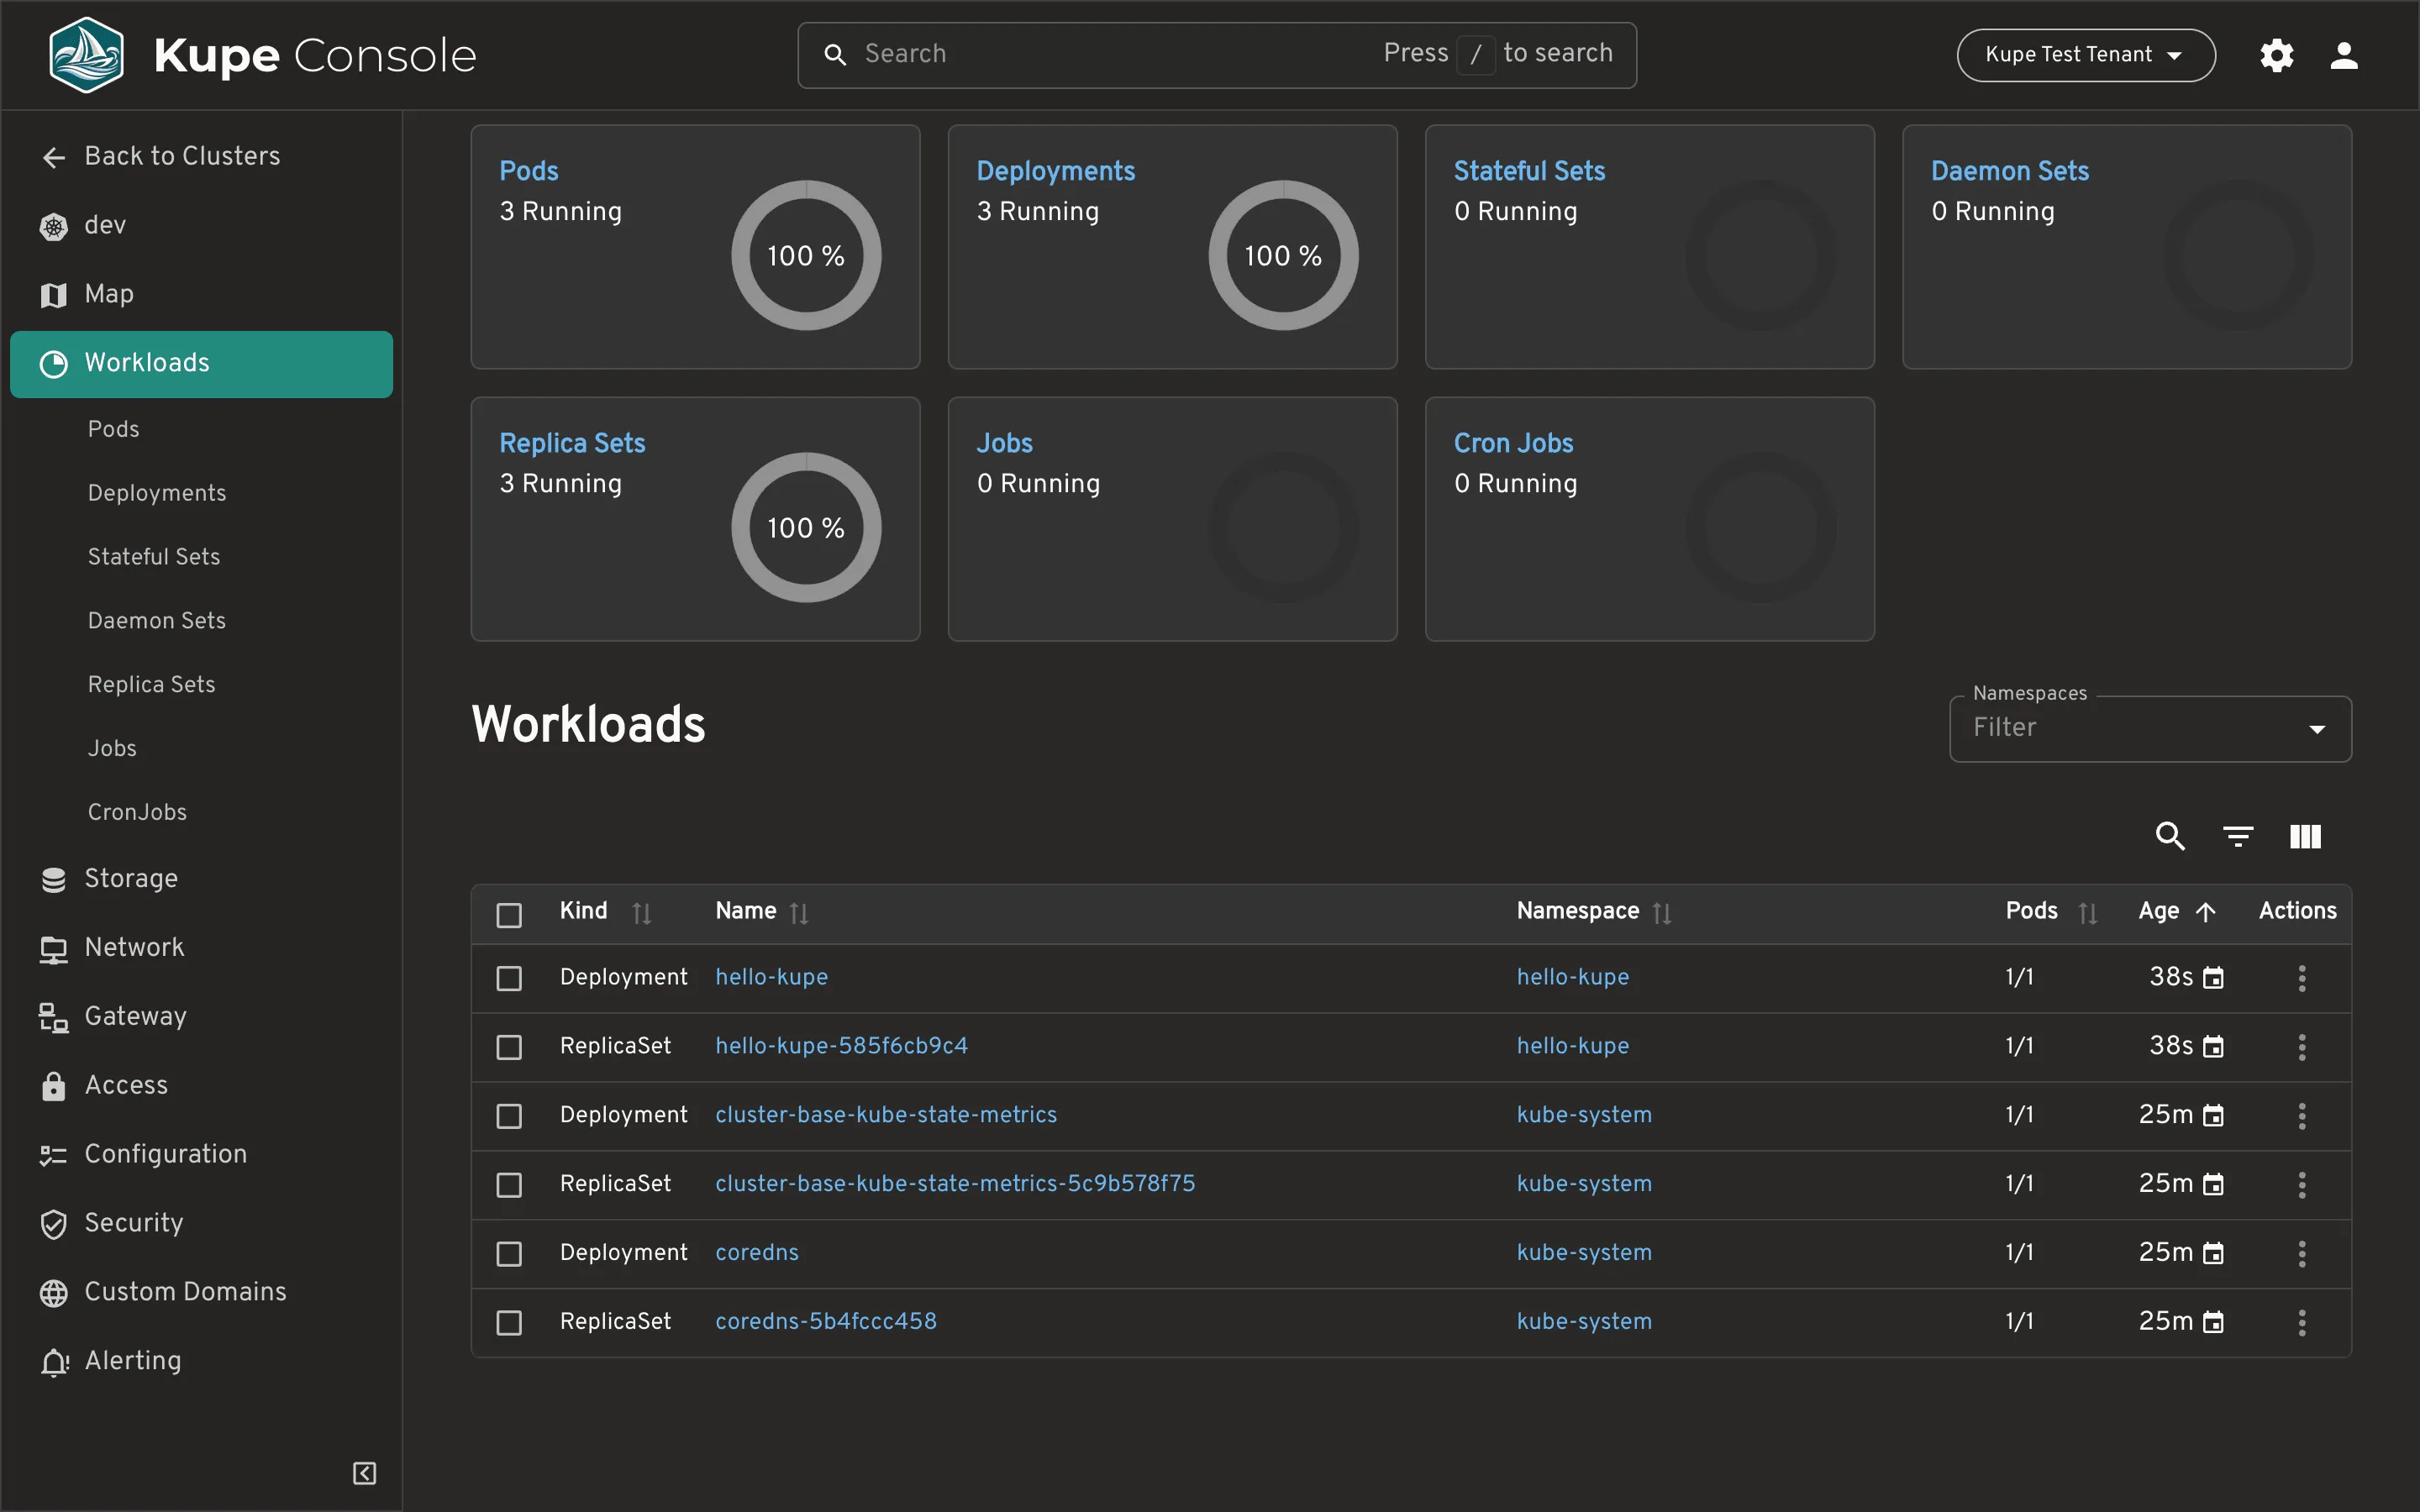Check the coredns-5b4fccc458 row checkbox
Screen dimensions: 2420x1512
509,1323
